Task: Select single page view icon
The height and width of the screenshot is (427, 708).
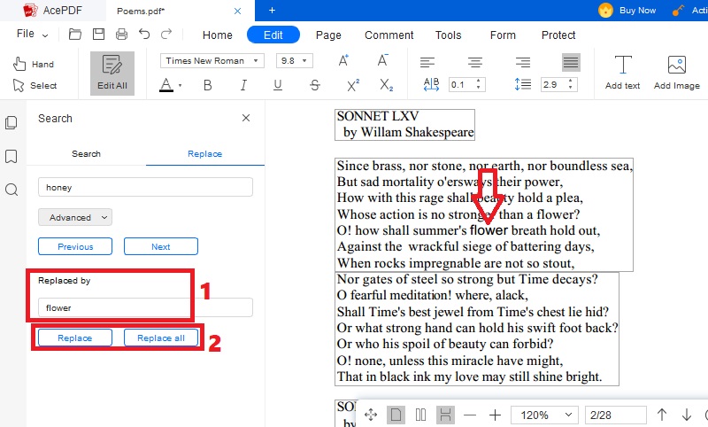Action: [x=396, y=415]
